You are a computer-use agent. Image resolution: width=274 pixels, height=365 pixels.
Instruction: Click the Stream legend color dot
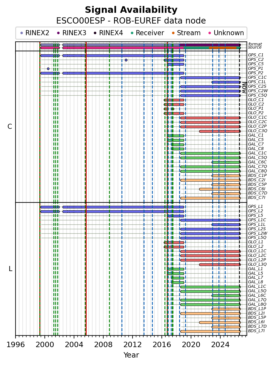(x=173, y=33)
